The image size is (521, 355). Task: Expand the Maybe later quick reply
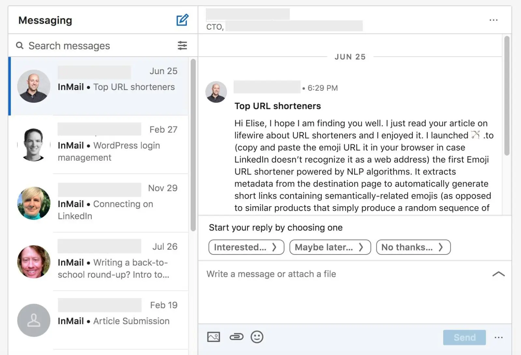pos(330,247)
